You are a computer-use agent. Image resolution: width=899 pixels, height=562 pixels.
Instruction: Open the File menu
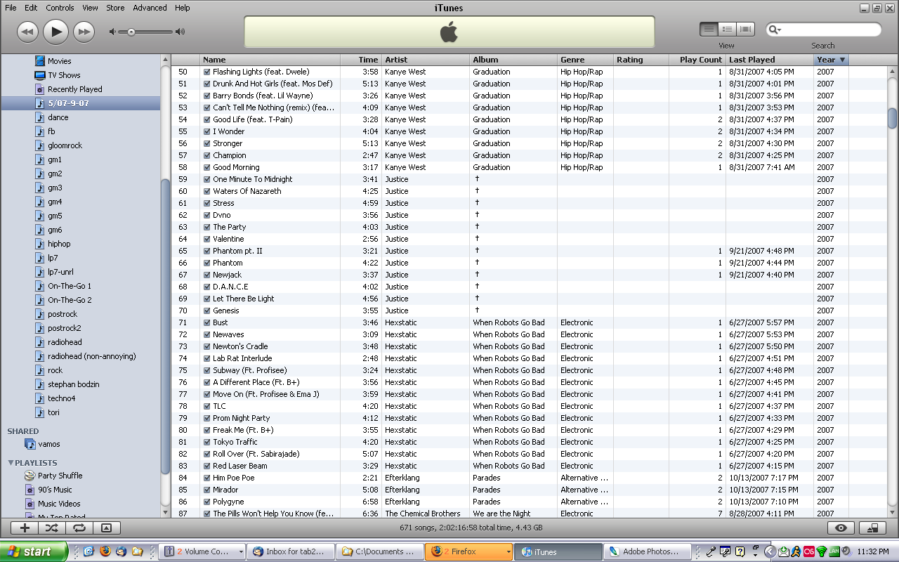pos(11,8)
